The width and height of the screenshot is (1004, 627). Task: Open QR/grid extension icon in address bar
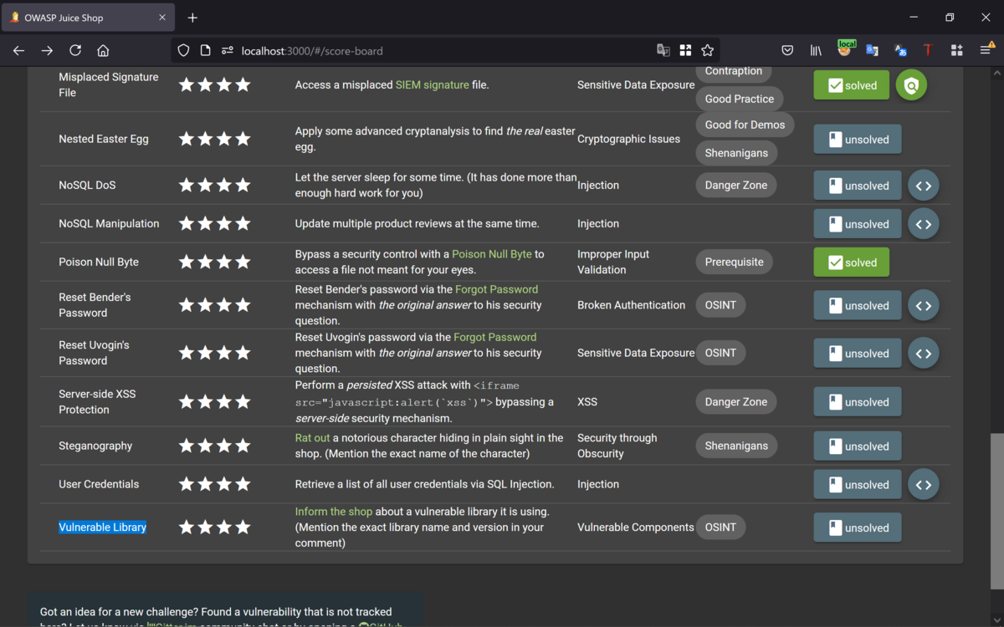(x=685, y=50)
